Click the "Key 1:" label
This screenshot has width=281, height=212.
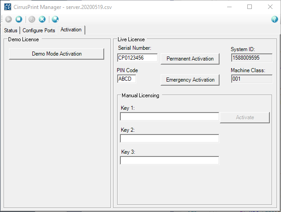[127, 108]
